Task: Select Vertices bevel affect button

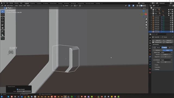Action: 158,50
